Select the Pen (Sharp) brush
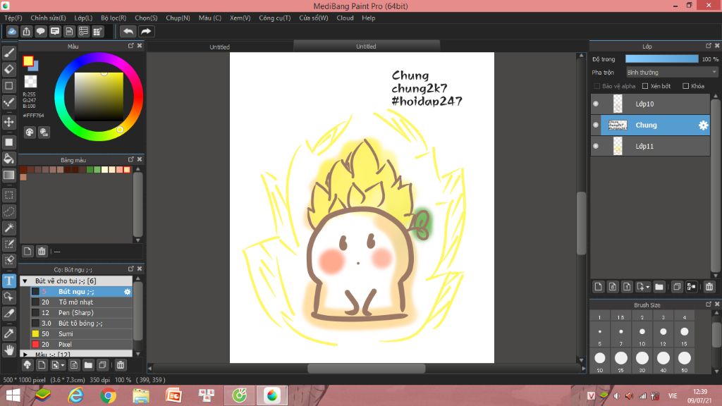Image resolution: width=722 pixels, height=406 pixels. click(81, 312)
